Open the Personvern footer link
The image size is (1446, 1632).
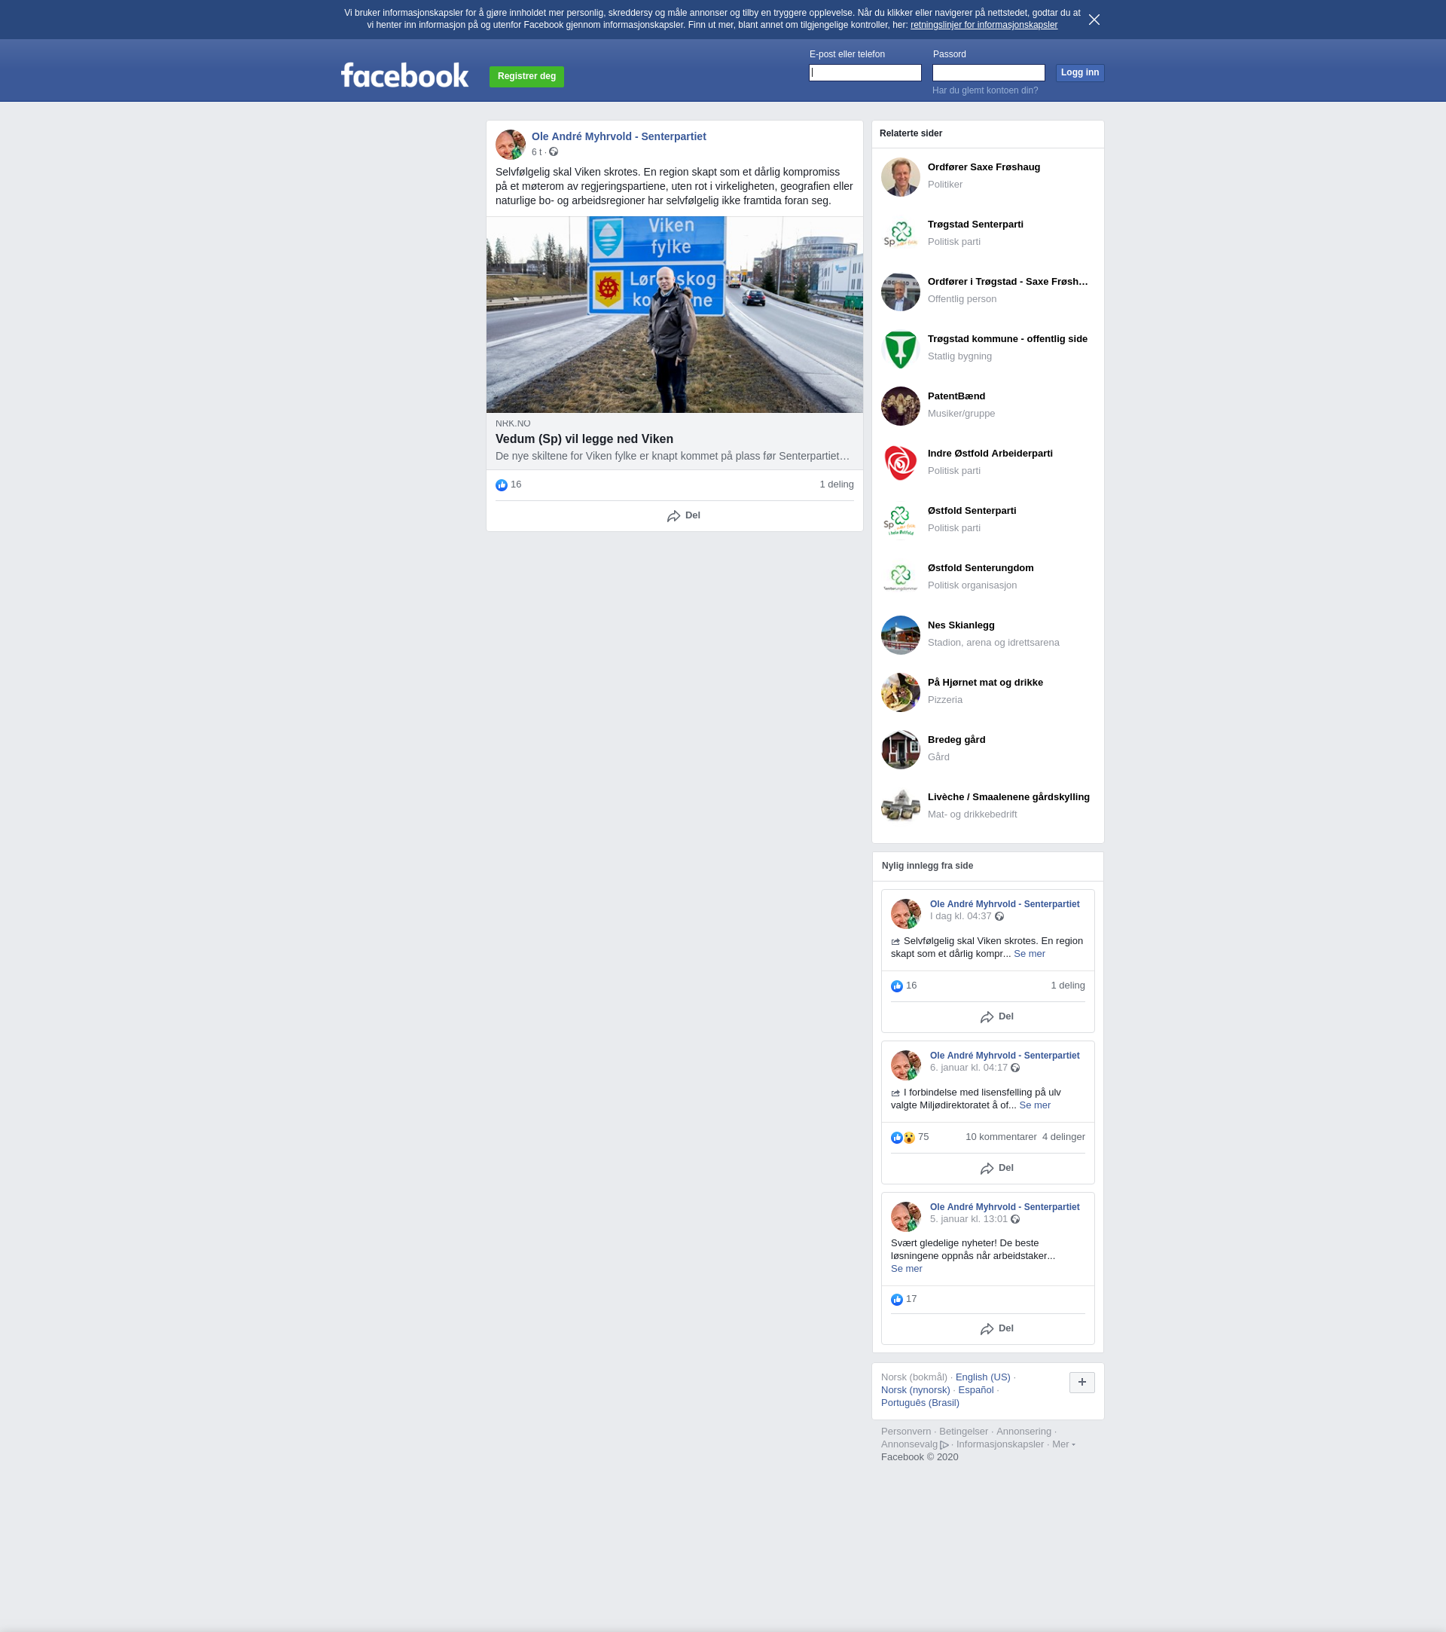(906, 1432)
